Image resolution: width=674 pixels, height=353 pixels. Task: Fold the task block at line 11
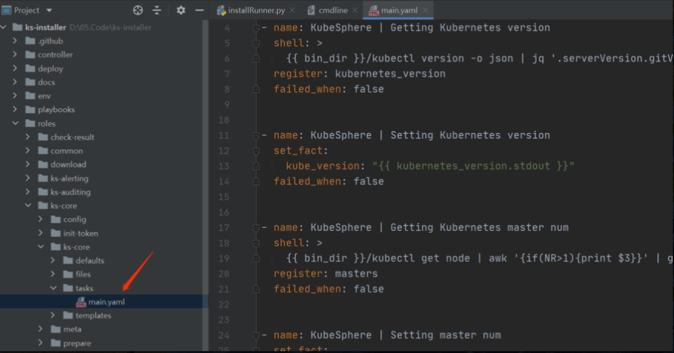point(256,136)
